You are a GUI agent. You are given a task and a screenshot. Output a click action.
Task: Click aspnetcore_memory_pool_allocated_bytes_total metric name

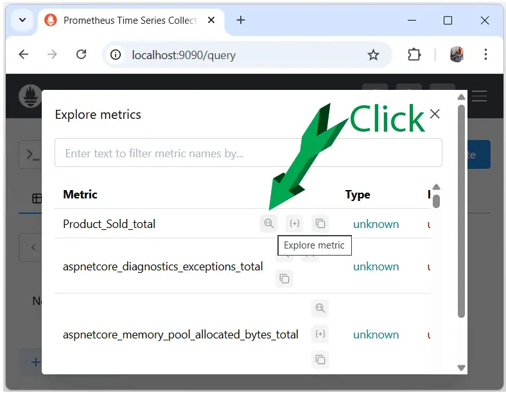[180, 335]
